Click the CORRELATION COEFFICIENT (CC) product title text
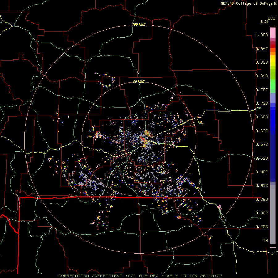This screenshot has width=278, height=278. (97, 276)
